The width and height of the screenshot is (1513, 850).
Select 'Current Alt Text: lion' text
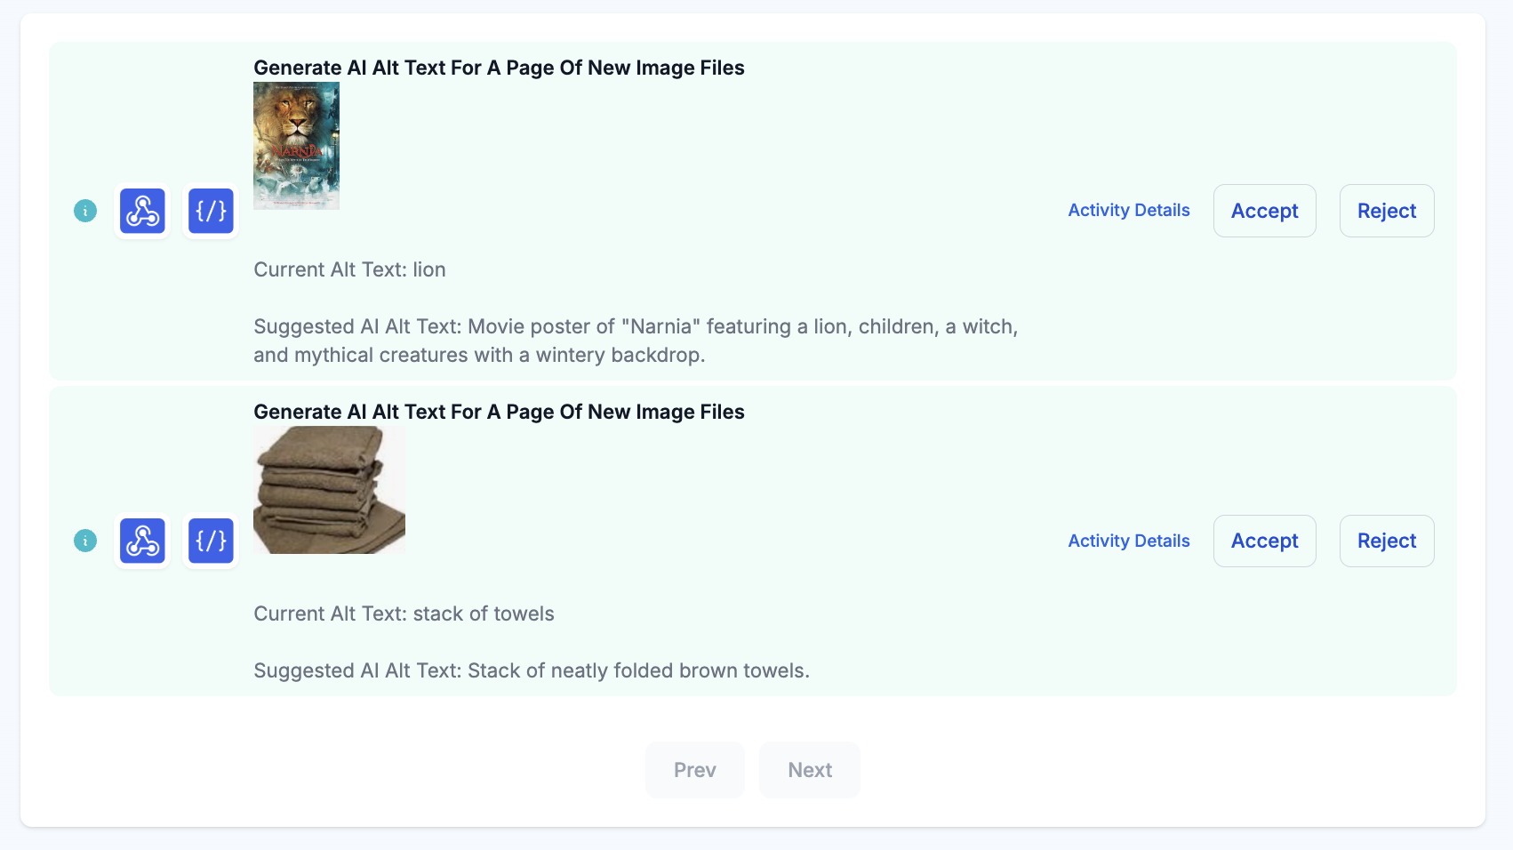349,269
